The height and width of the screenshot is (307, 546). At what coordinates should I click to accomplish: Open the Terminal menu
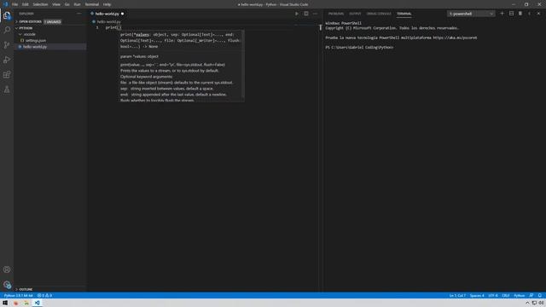pos(92,4)
